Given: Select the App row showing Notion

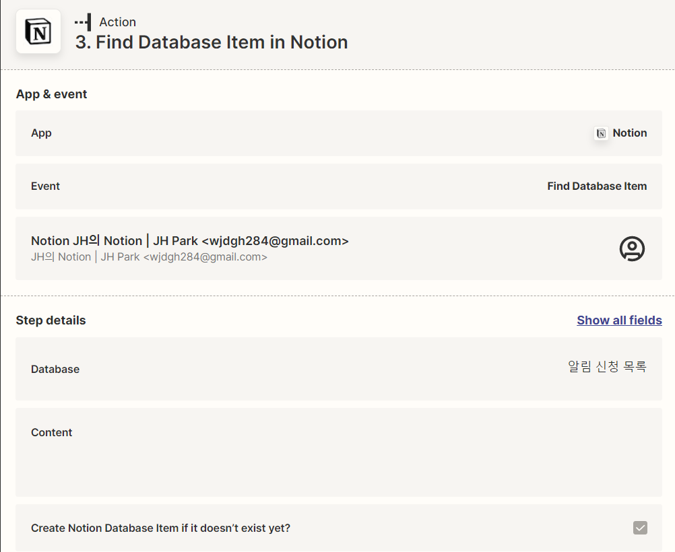Looking at the screenshot, I should (x=339, y=133).
